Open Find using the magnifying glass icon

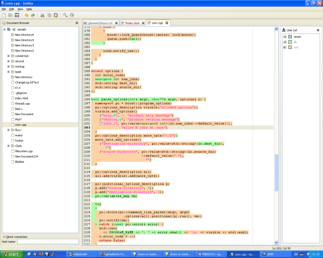pos(65,15)
